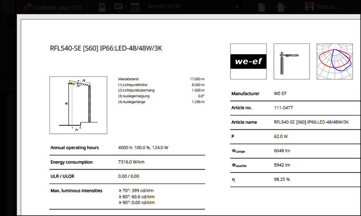Click the Mastabstand 17.000 m value
This screenshot has width=361, height=216.
tap(197, 79)
